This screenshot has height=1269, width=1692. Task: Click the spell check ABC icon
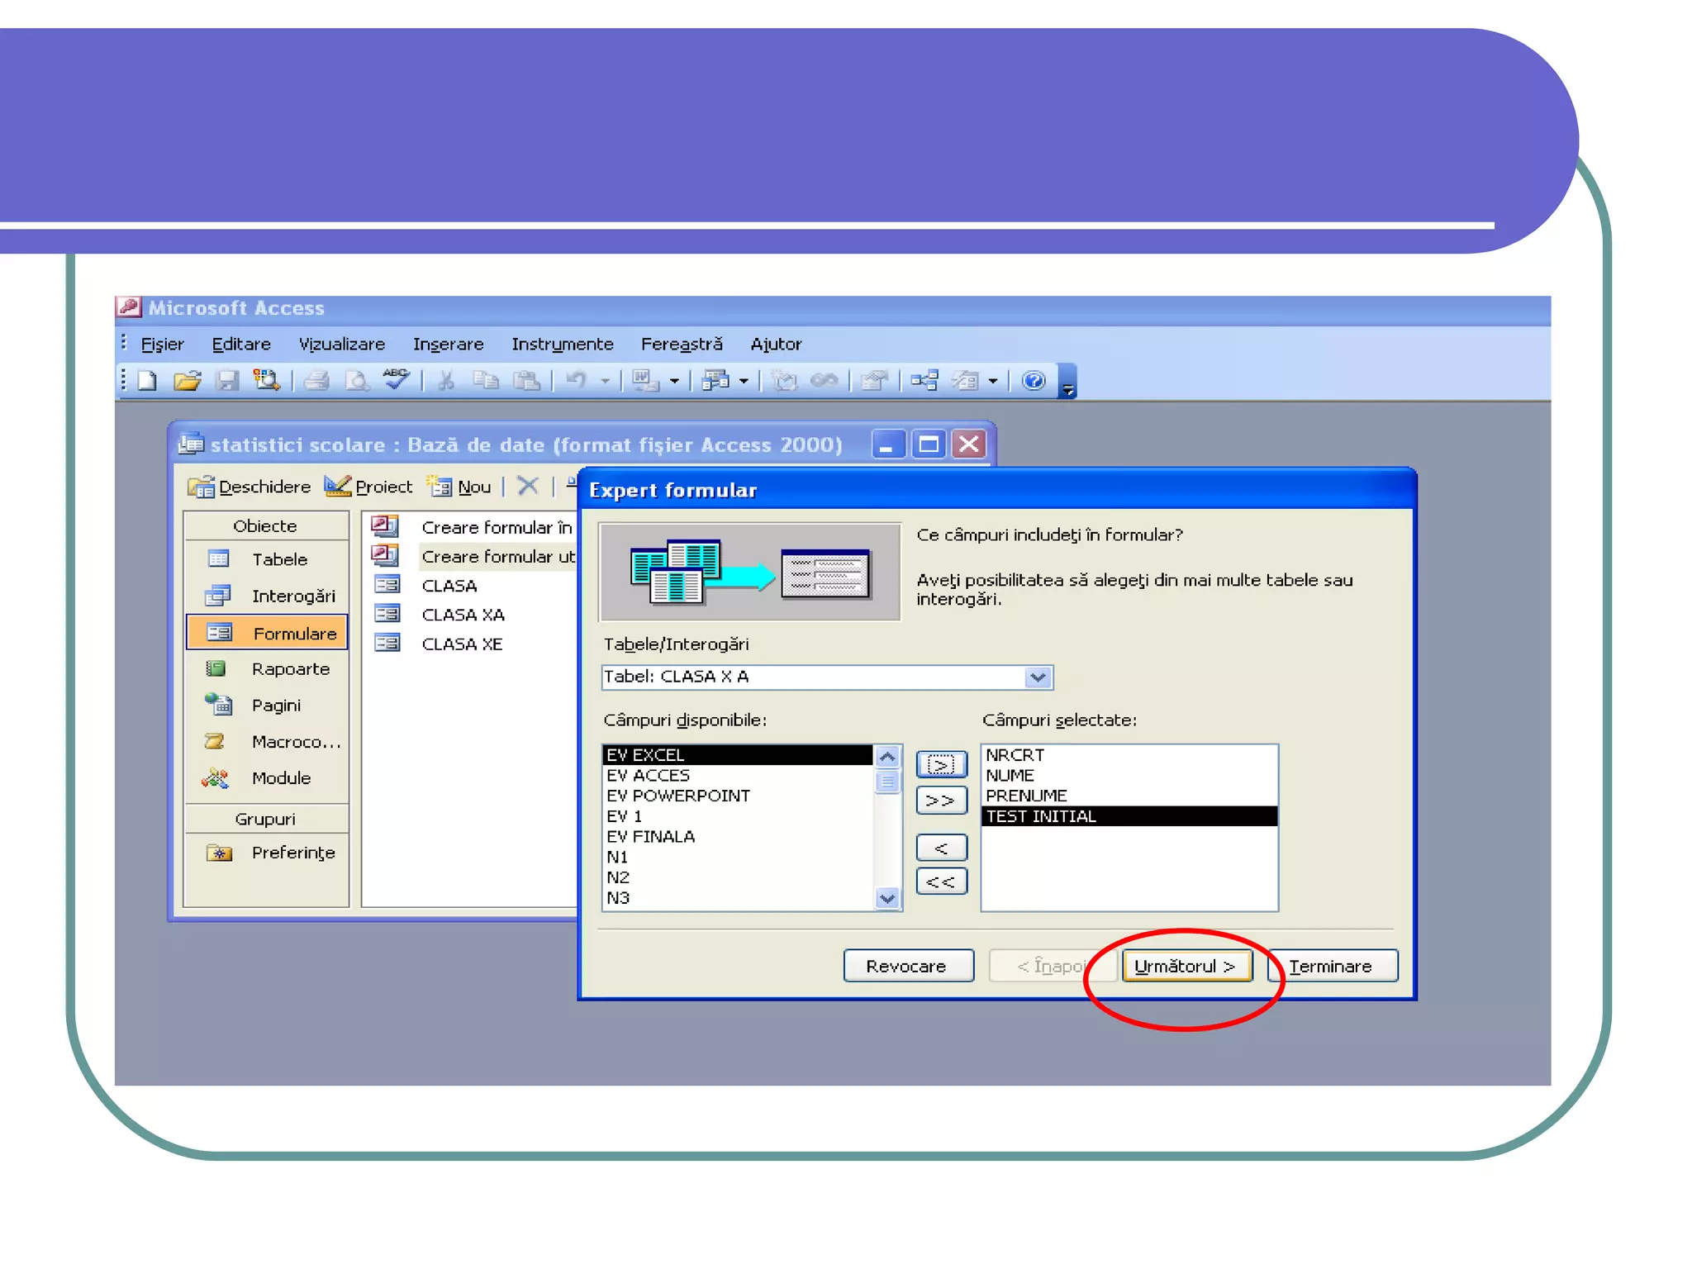[396, 379]
